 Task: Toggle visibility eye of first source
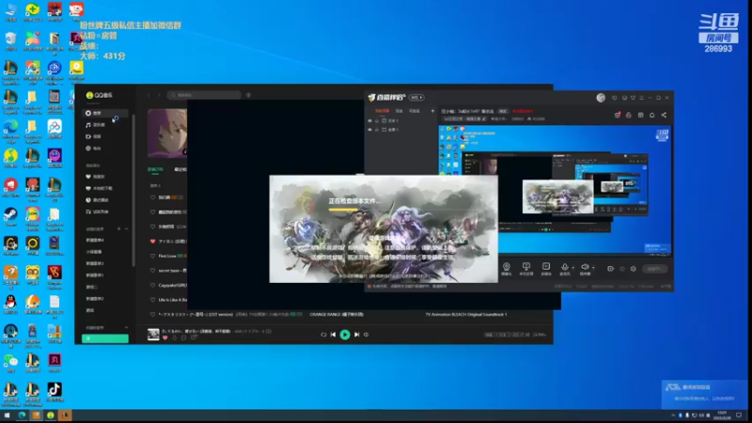[x=369, y=121]
